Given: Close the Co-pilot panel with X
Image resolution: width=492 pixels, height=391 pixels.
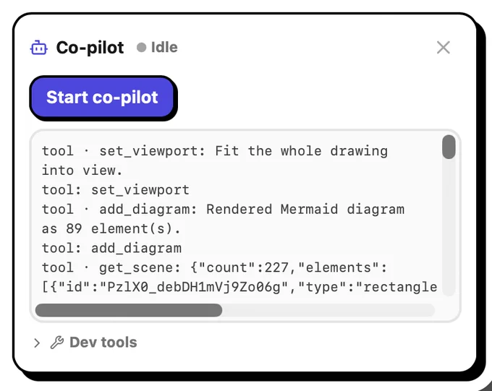Looking at the screenshot, I should [443, 48].
